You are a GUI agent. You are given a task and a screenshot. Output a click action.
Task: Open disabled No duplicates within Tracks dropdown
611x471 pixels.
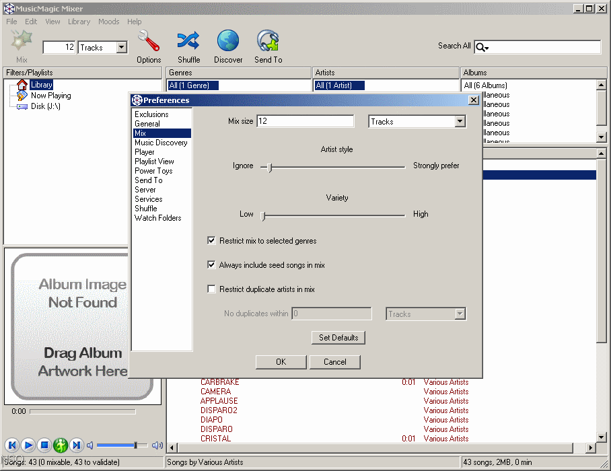[460, 314]
